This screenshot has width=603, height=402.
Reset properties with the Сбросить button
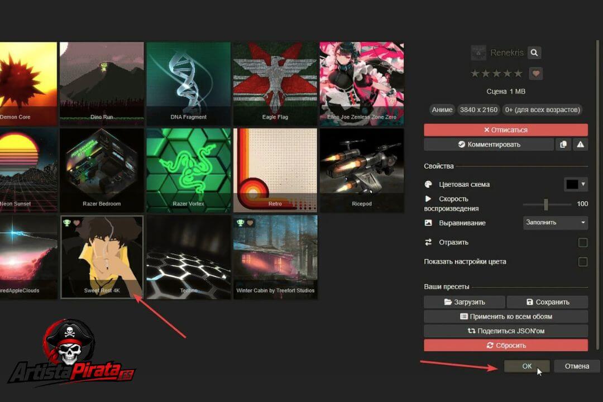[x=506, y=346]
